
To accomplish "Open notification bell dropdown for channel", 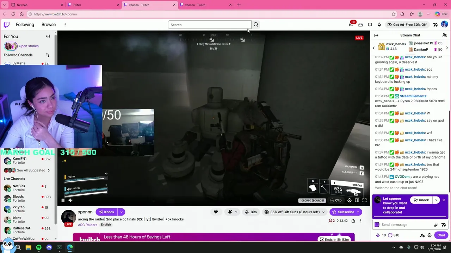I will pyautogui.click(x=233, y=212).
